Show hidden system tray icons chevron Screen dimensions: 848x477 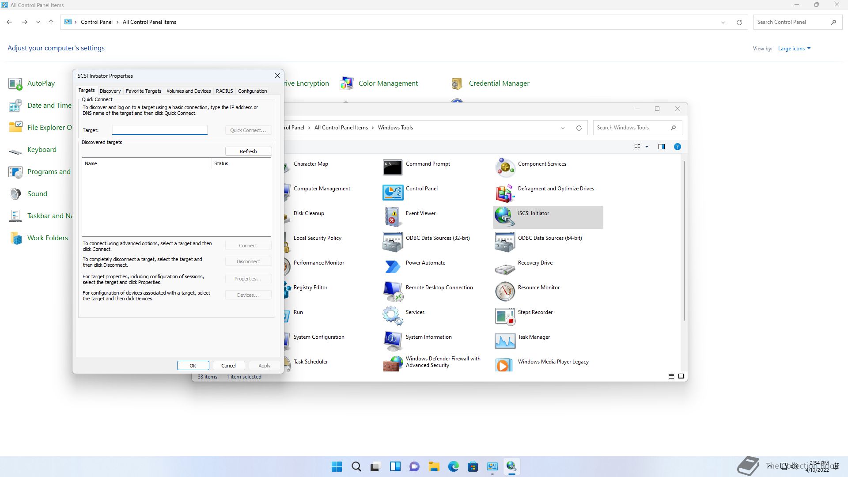click(x=769, y=466)
